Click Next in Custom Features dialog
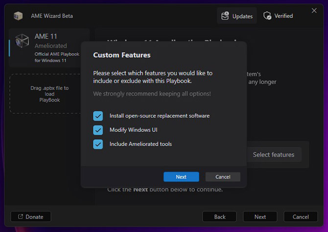The height and width of the screenshot is (232, 328). pos(181,177)
